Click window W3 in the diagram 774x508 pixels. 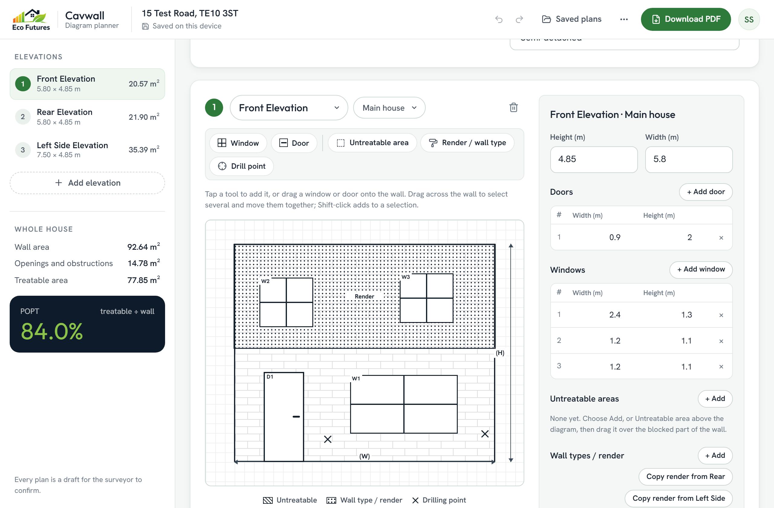[x=426, y=298]
